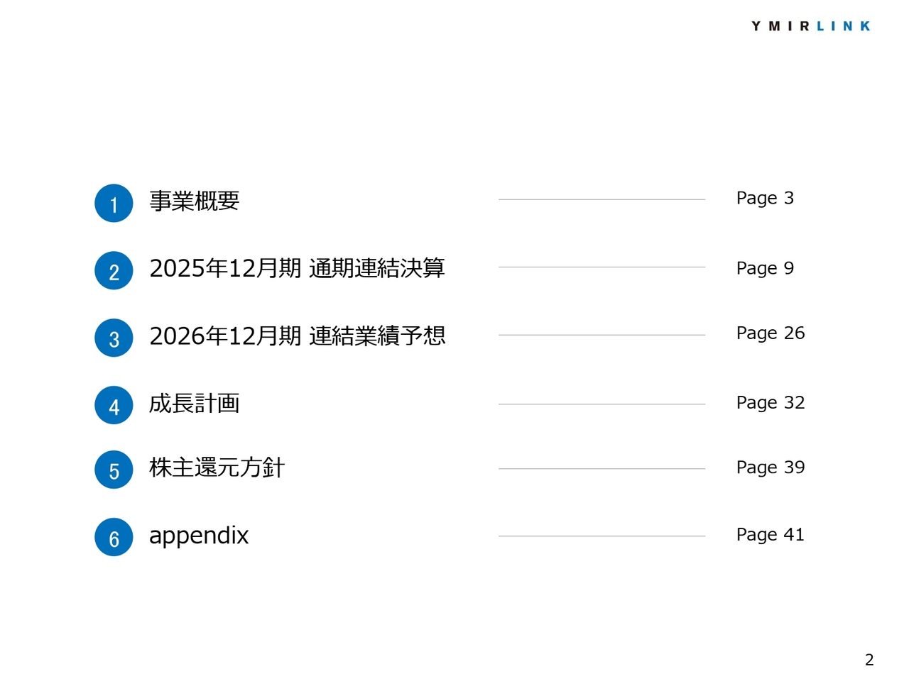The width and height of the screenshot is (909, 681).
Task: Click the blue number 2 circle
Action: coord(114,271)
